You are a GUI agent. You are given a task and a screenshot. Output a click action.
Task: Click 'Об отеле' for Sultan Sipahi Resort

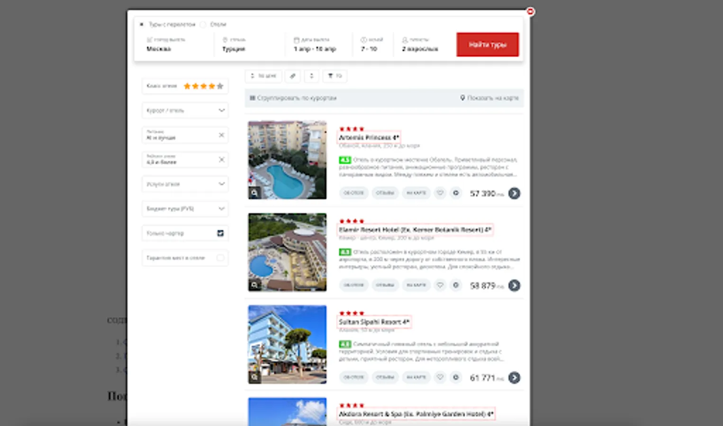(354, 378)
